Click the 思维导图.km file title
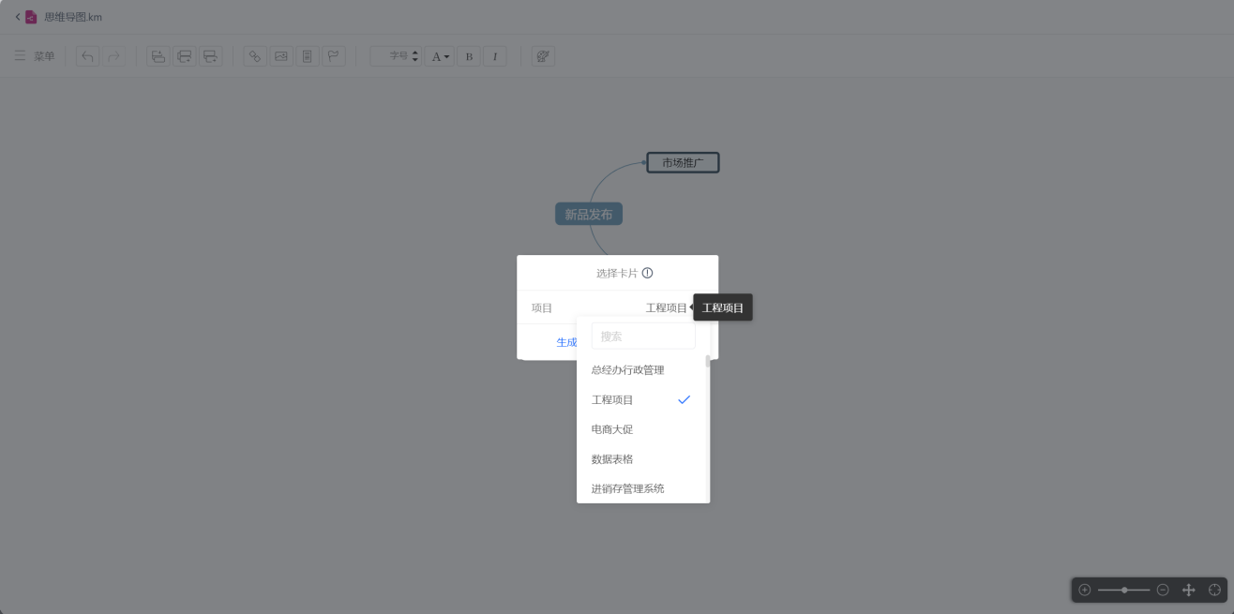 (x=73, y=17)
